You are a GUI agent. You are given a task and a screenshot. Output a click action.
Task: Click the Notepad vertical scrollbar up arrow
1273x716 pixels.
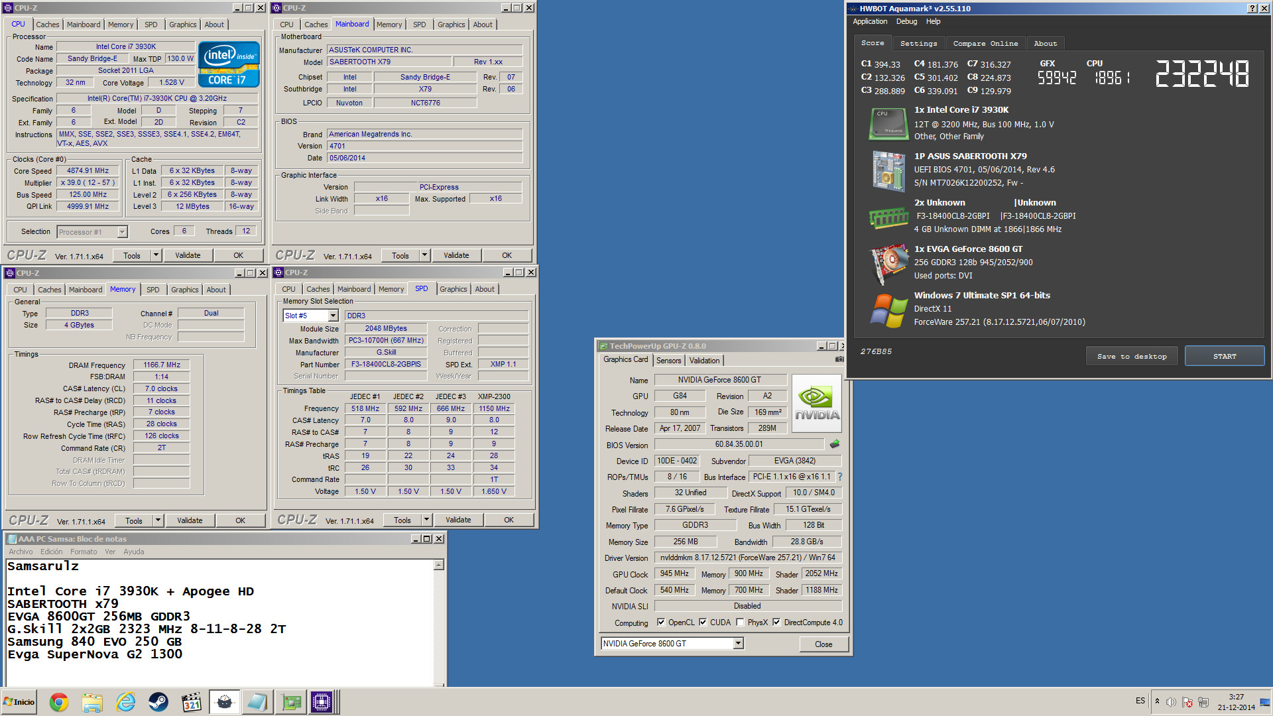(x=439, y=565)
